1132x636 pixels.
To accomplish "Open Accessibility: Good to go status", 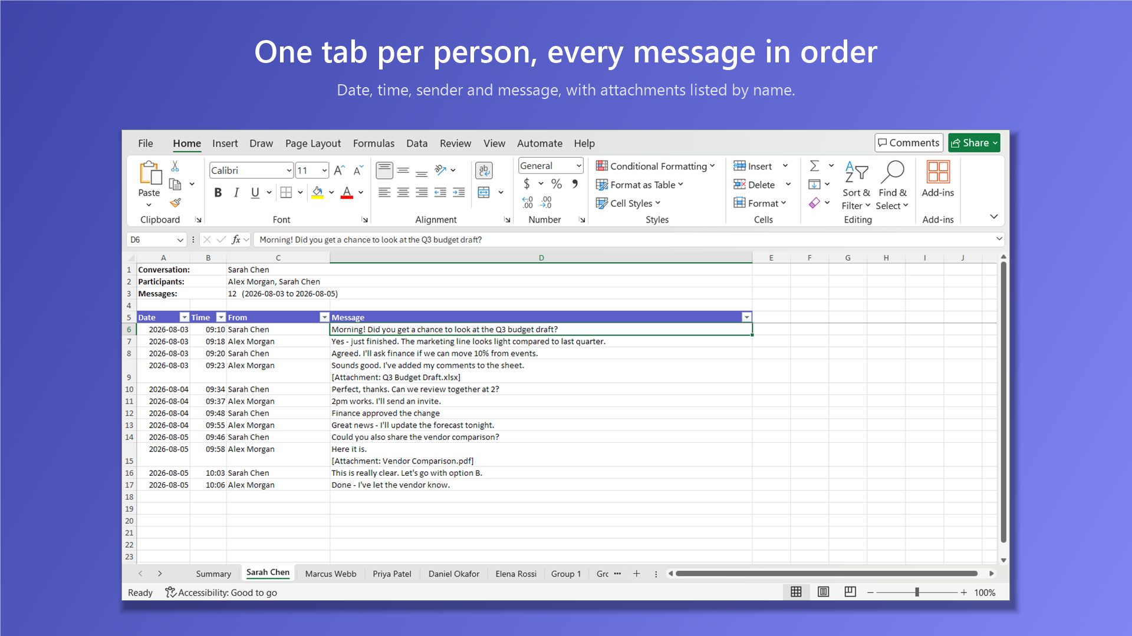I will [x=221, y=592].
